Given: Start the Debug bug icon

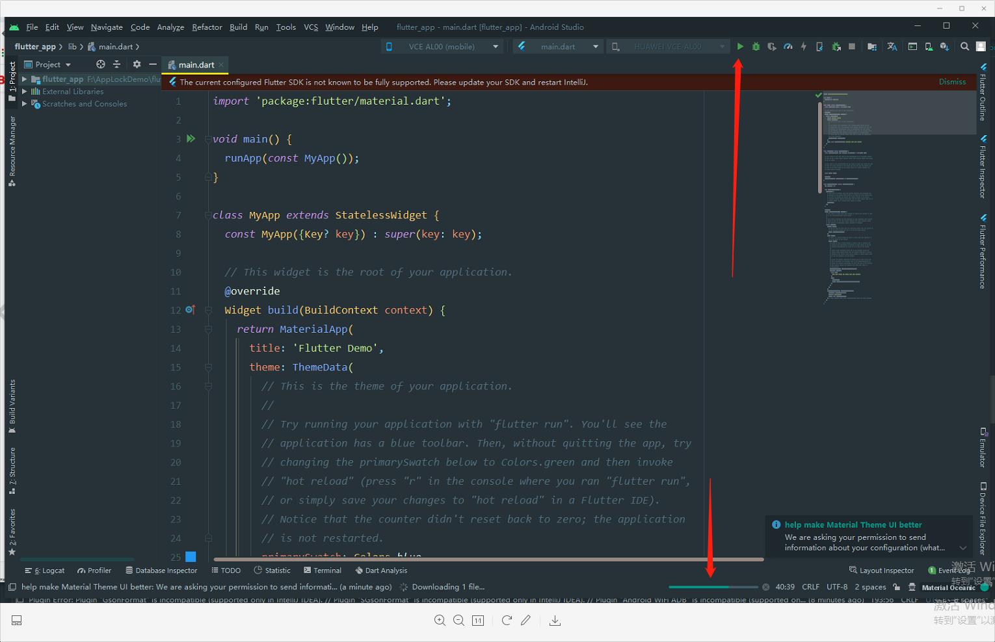Looking at the screenshot, I should [x=756, y=47].
